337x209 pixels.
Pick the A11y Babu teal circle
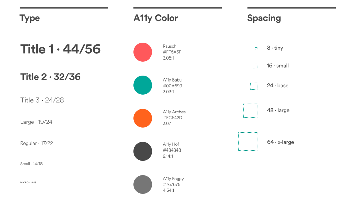pos(143,85)
